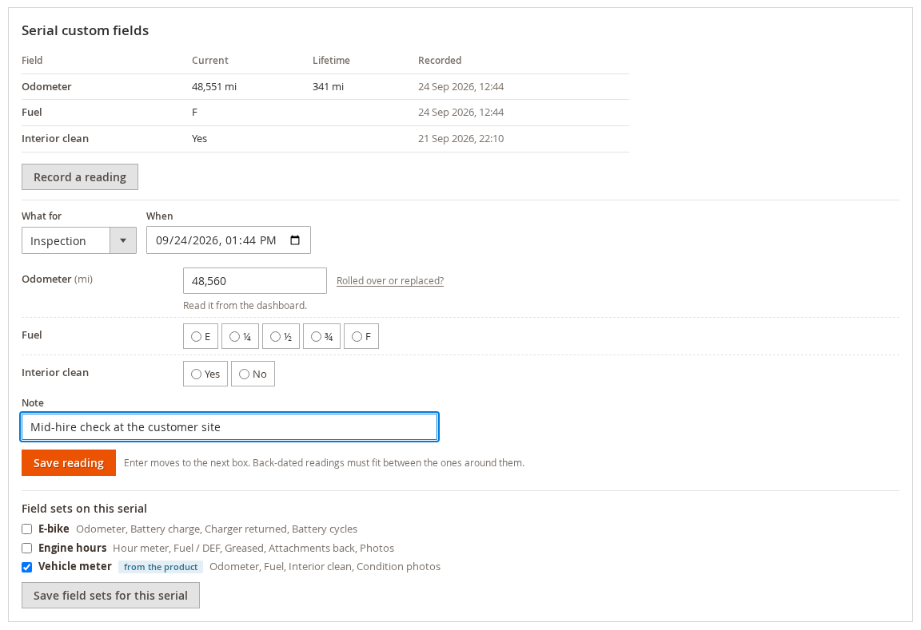Viewport: 921px width, 630px height.
Task: Click the Save reading button
Action: 69,463
